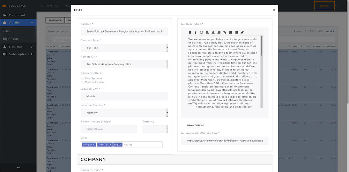Image resolution: width=349 pixels, height=172 pixels.
Task: Remove the polyglot skill tag
Action: (94, 145)
